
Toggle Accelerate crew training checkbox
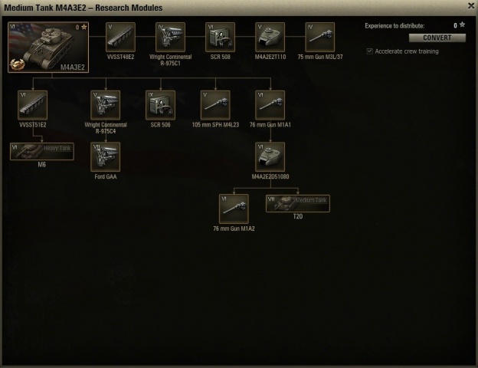click(x=369, y=51)
